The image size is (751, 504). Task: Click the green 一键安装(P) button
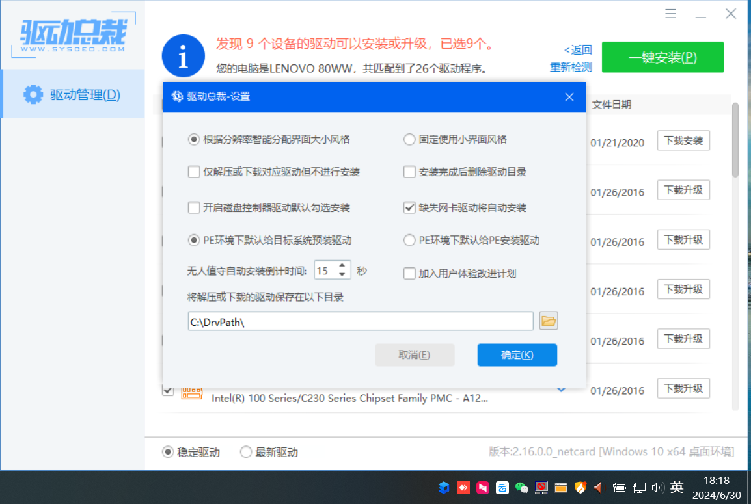tap(662, 57)
